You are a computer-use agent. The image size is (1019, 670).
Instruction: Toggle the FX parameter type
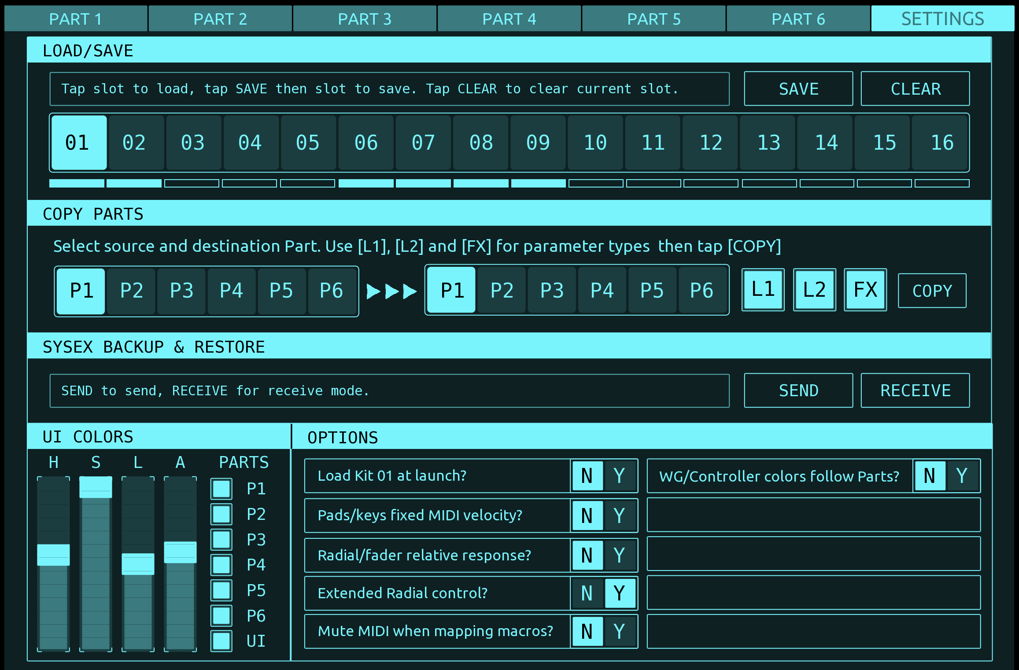point(865,290)
